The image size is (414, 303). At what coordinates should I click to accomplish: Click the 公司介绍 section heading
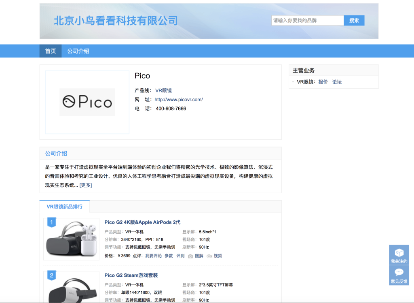click(x=56, y=153)
